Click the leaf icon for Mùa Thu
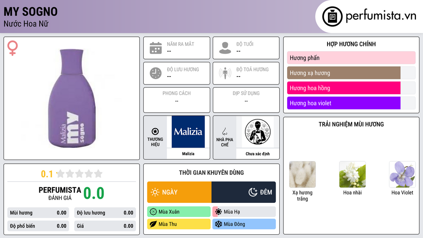This screenshot has width=423, height=238. point(153,224)
